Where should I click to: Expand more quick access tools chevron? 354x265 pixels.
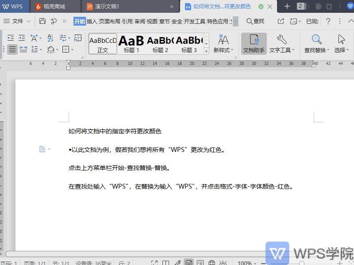pyautogui.click(x=65, y=21)
